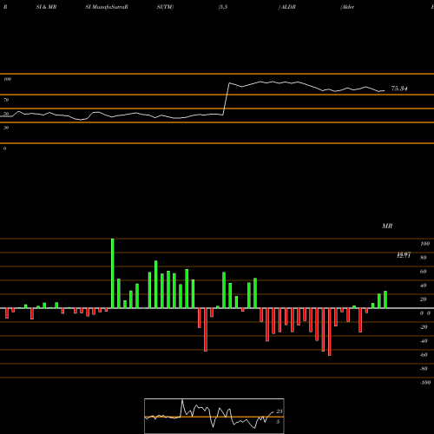434x434 pixels.
Task: Click the RSI axis label 70
Action: tap(6, 100)
